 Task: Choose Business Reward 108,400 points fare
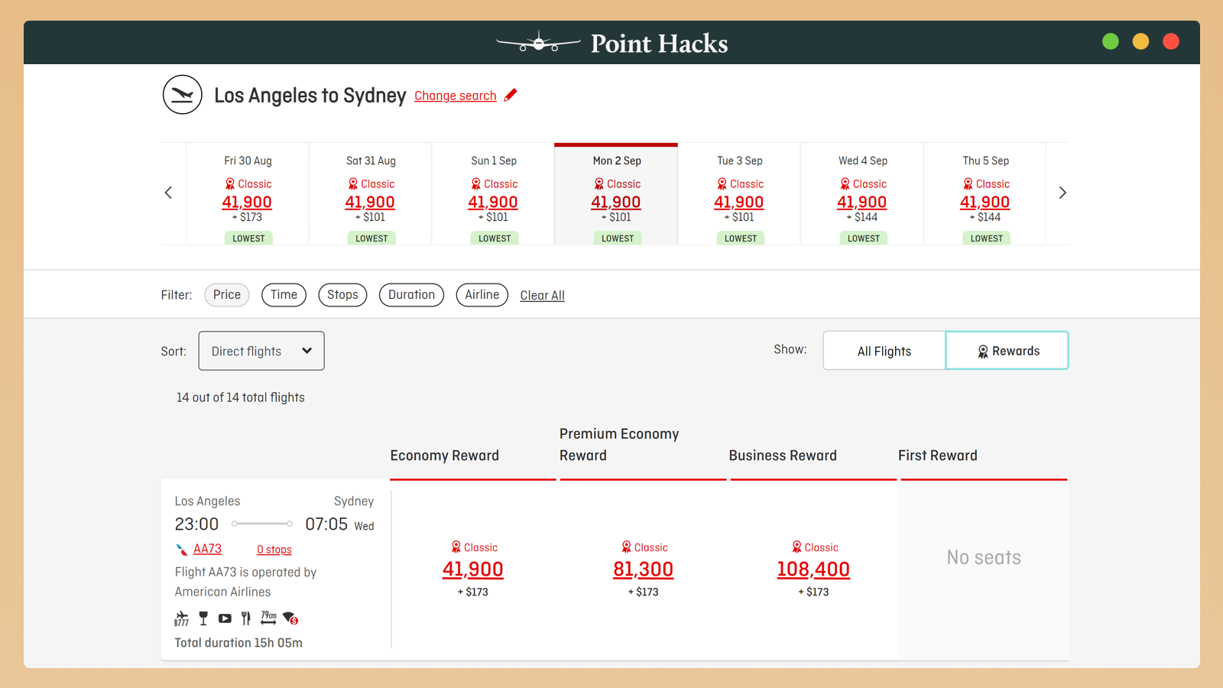(x=813, y=570)
